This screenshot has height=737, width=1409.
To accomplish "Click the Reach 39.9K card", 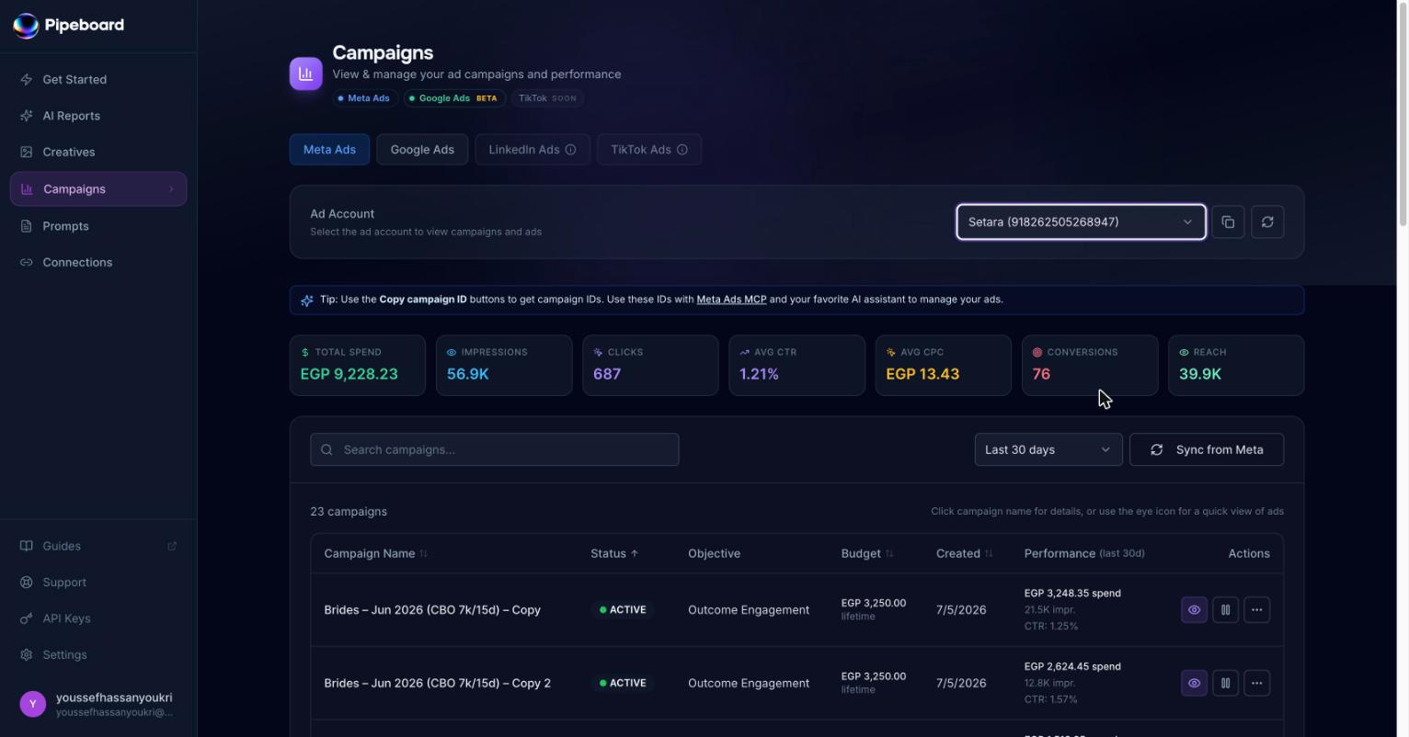I will click(1236, 366).
